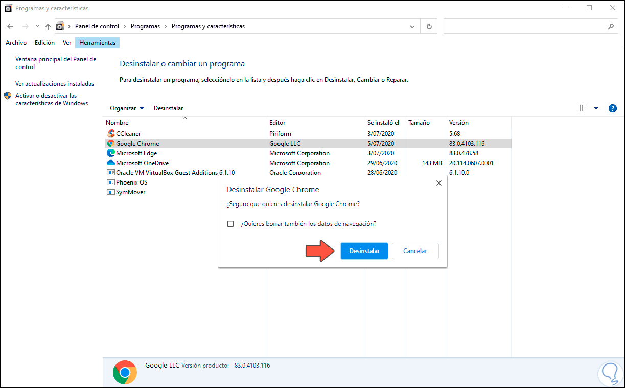The height and width of the screenshot is (388, 625).
Task: Click the 143 MB size cell
Action: click(x=432, y=163)
